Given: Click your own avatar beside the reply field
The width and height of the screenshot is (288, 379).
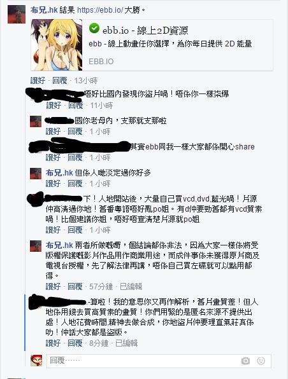Looking at the screenshot, I should coord(36,361).
